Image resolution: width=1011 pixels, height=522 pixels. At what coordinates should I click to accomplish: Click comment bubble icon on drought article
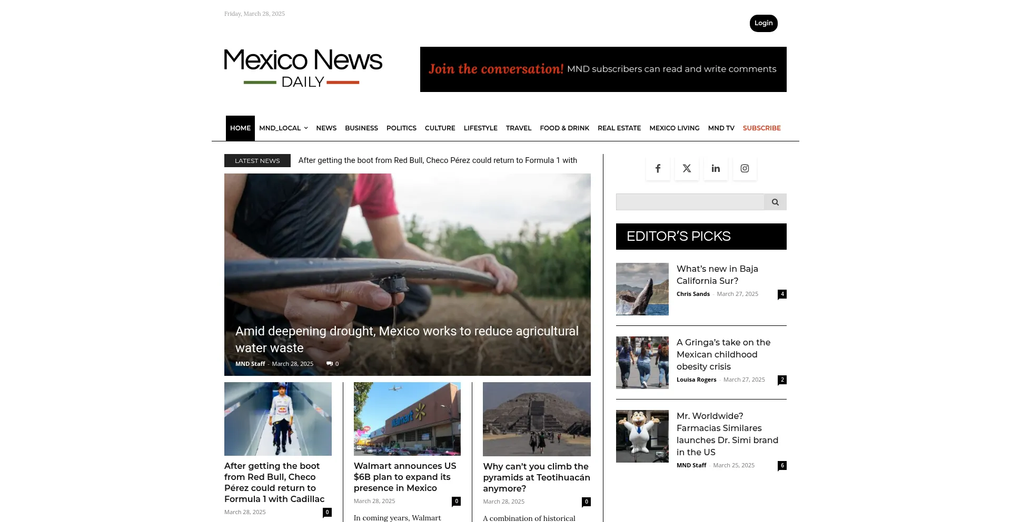point(330,364)
